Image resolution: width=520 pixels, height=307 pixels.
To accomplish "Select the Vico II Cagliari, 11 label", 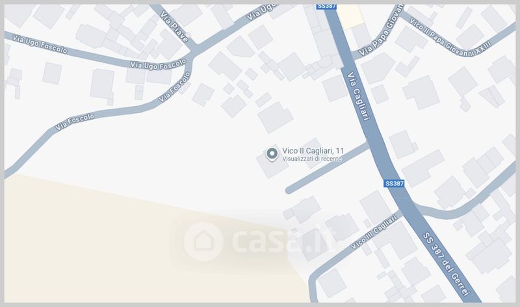I will click(313, 151).
